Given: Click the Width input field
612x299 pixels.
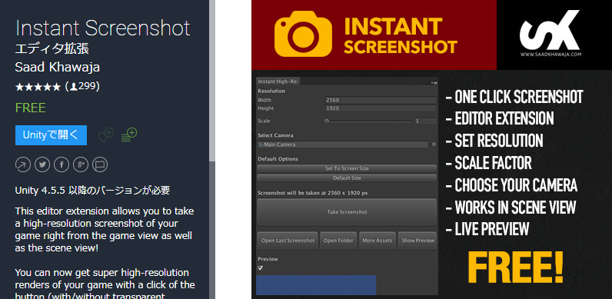Looking at the screenshot, I should (381, 100).
